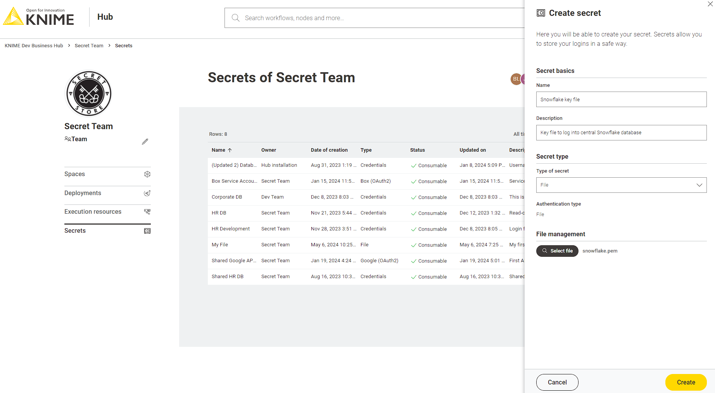Click the Hub installation owner cell
Viewport: 715px width, 393px height.
coord(279,165)
